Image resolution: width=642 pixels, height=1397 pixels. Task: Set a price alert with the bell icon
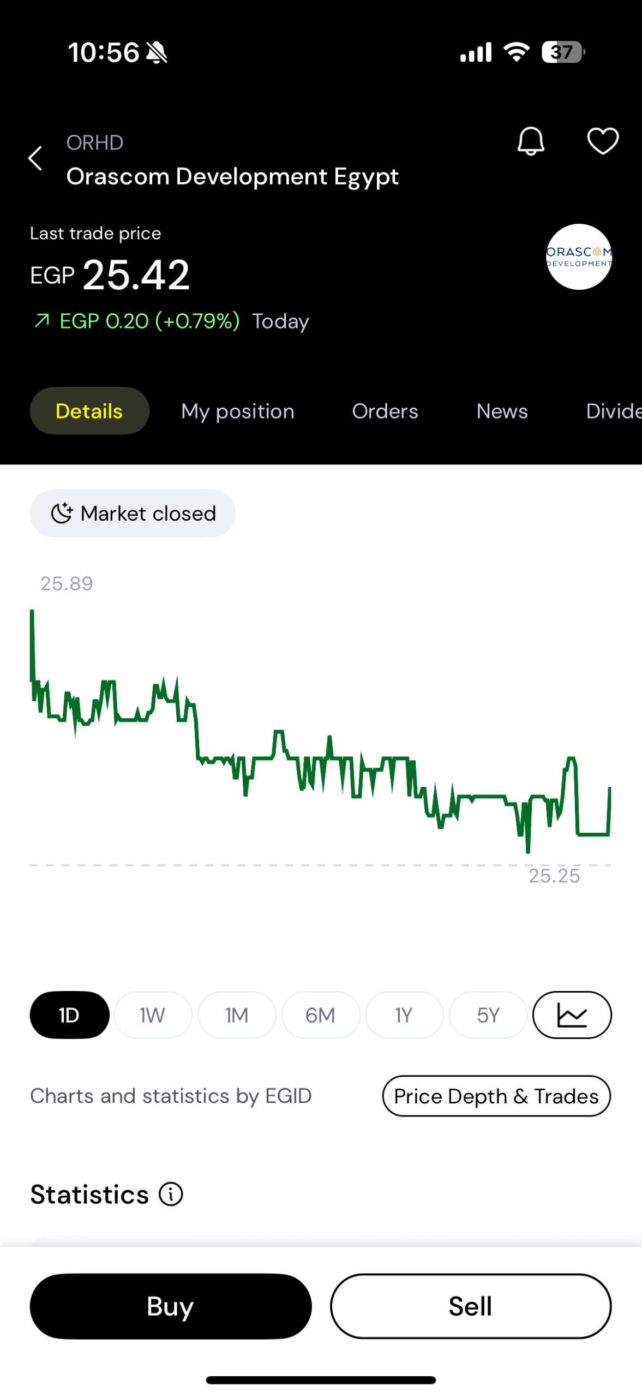point(530,142)
